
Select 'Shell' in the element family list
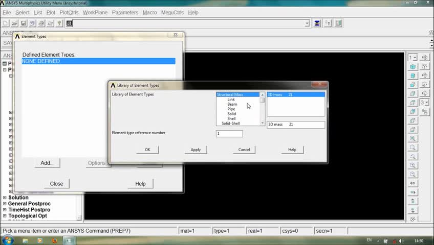pos(231,118)
